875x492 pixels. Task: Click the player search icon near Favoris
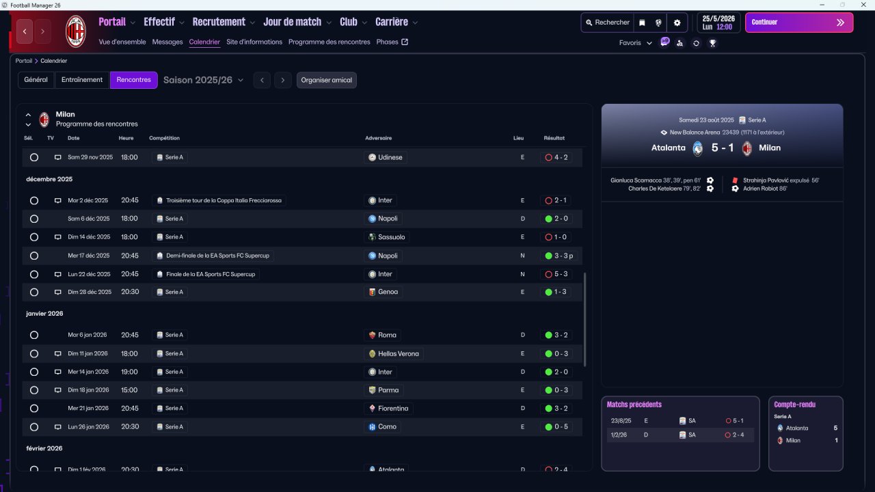tap(679, 43)
